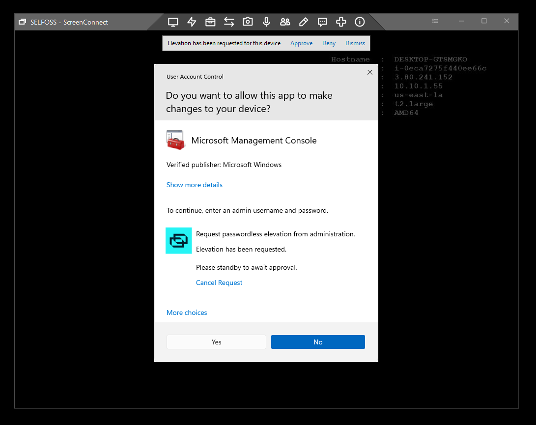Click the Hostname label in background info
This screenshot has height=425, width=536.
(x=350, y=59)
